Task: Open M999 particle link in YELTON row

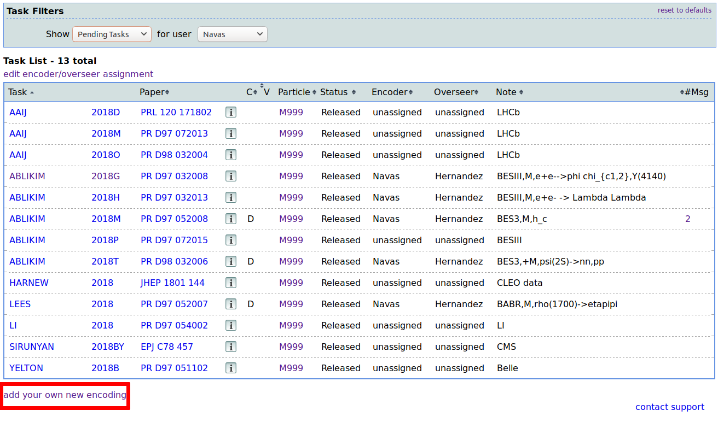Action: (x=291, y=368)
